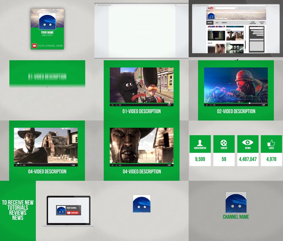Click the green "CHANNEL NAME" text
This screenshot has width=283, height=241.
pos(236,217)
